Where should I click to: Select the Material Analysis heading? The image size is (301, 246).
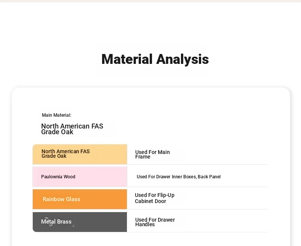(x=155, y=59)
